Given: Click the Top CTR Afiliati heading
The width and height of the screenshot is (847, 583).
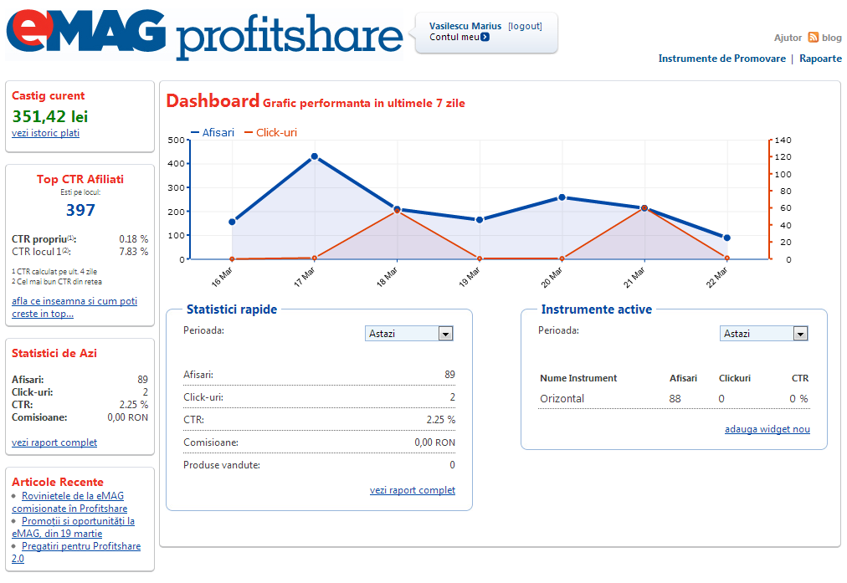Looking at the screenshot, I should point(80,179).
